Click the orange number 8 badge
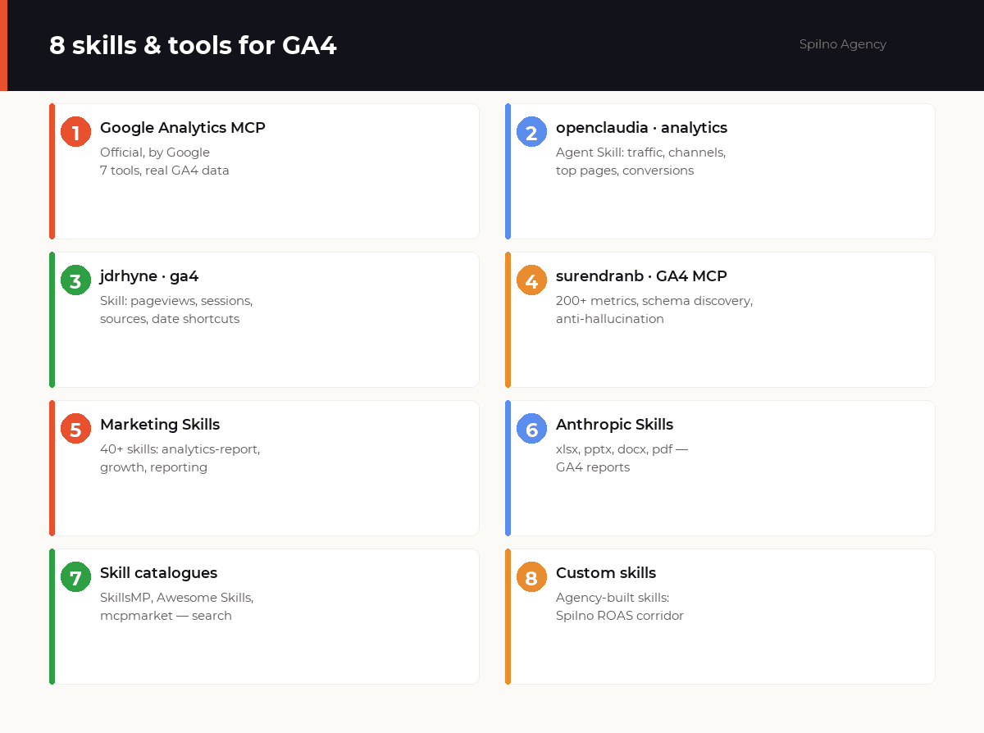The image size is (984, 733). (531, 577)
